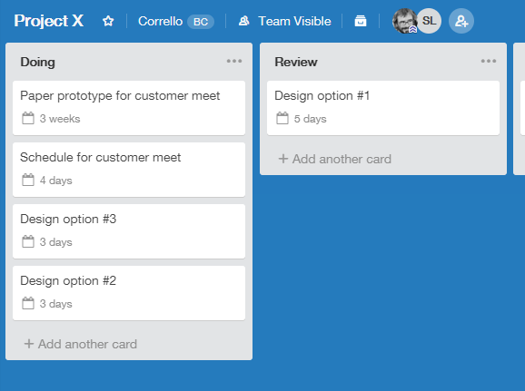Open the Review list actions menu
The height and width of the screenshot is (391, 525).
tap(489, 61)
